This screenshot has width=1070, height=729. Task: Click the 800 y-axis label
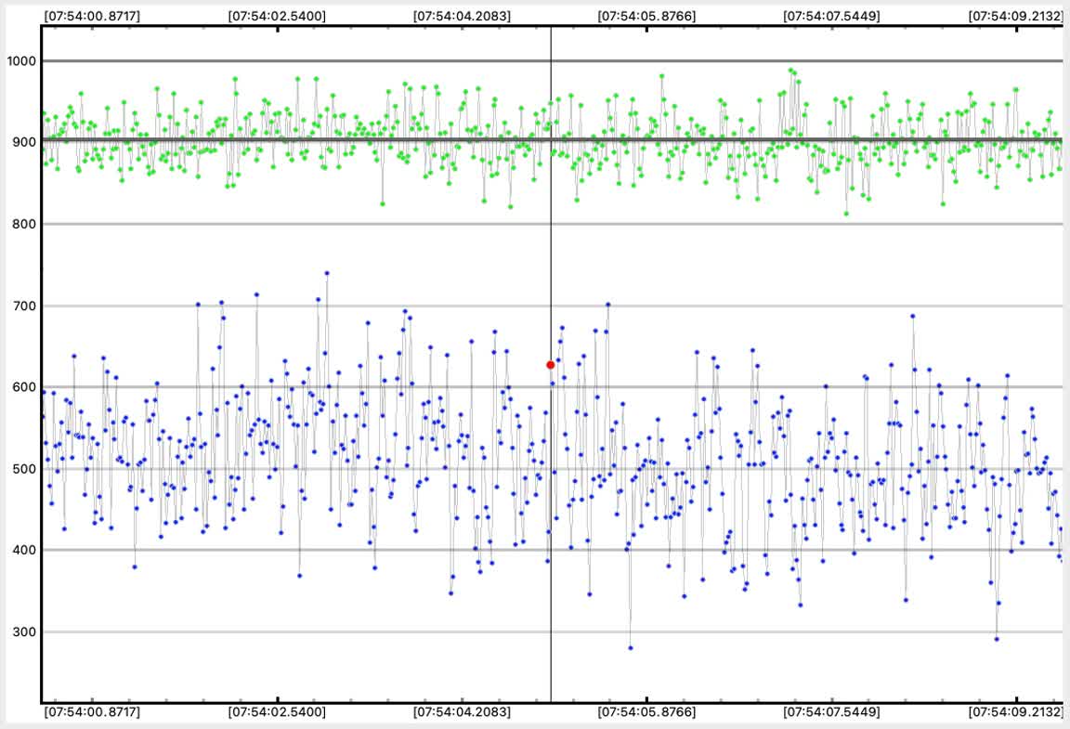coord(21,224)
